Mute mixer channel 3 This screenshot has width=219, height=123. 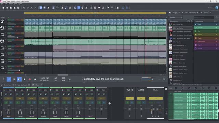pyautogui.click(x=34, y=102)
